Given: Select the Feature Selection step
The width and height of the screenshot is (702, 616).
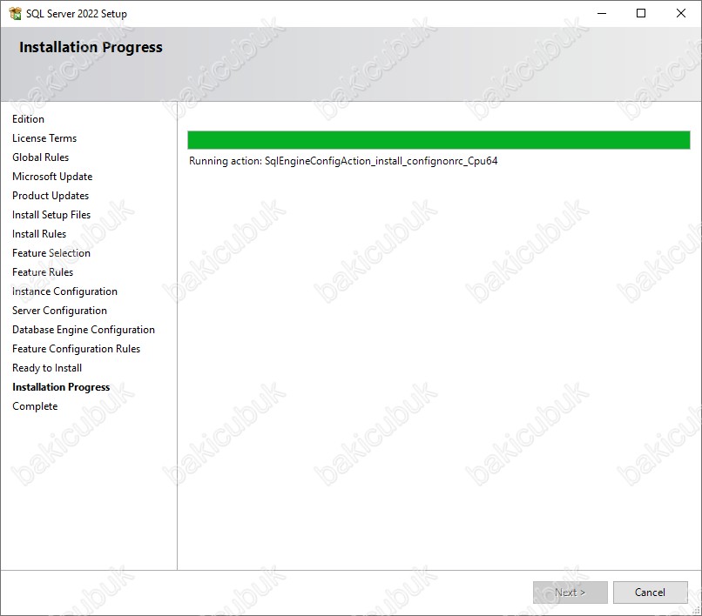Looking at the screenshot, I should pyautogui.click(x=51, y=253).
